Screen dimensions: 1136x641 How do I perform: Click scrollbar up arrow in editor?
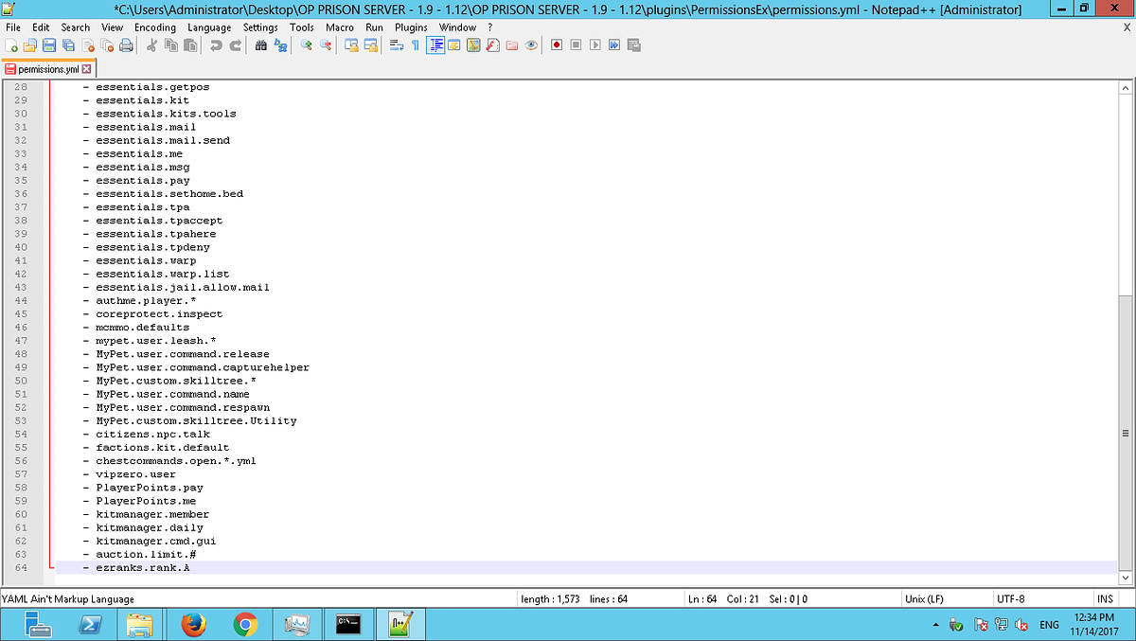click(x=1126, y=87)
